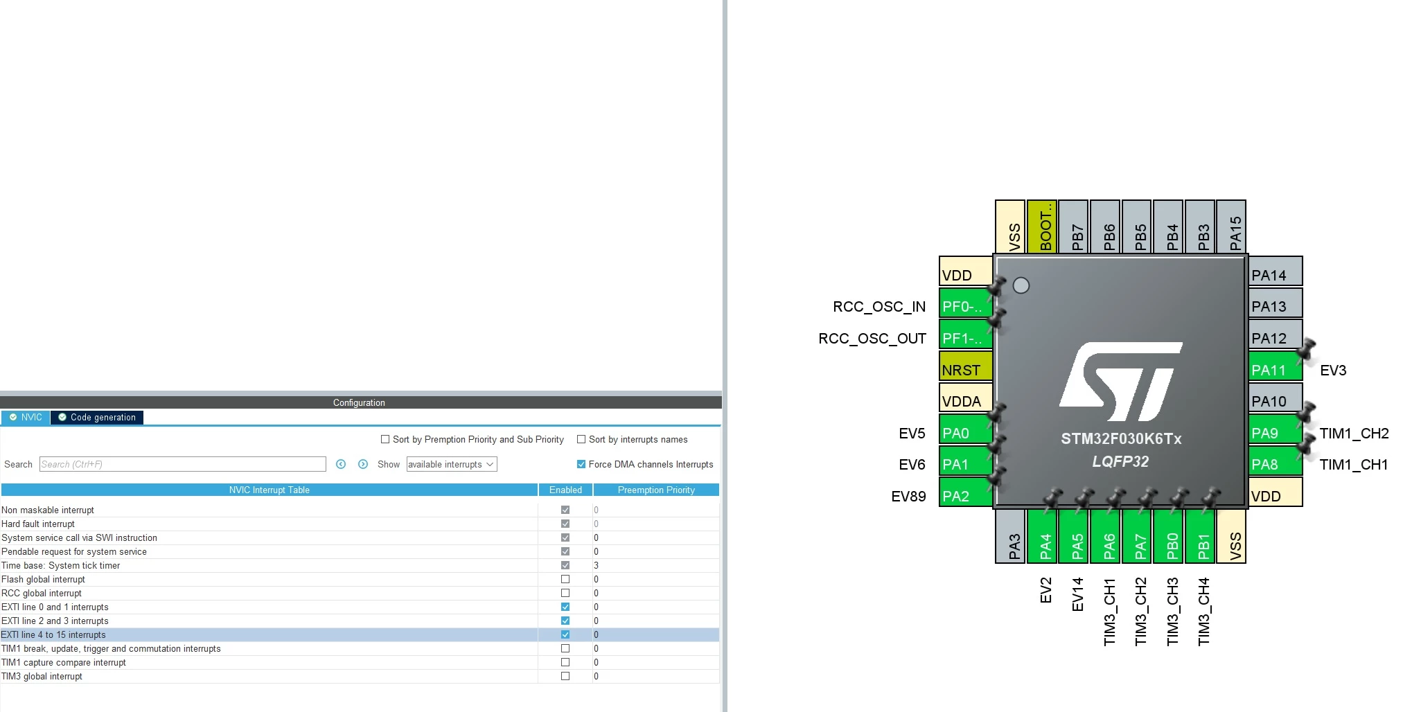Select the PA7 pin on the chip
1405x712 pixels.
click(1137, 537)
